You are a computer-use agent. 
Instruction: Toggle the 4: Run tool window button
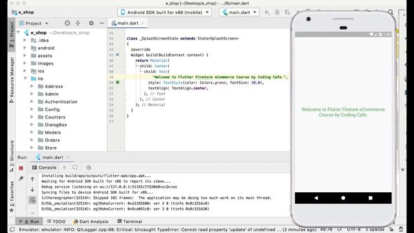pos(29,221)
